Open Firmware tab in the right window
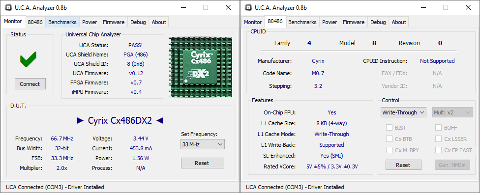The image size is (480, 193). pyautogui.click(x=354, y=22)
